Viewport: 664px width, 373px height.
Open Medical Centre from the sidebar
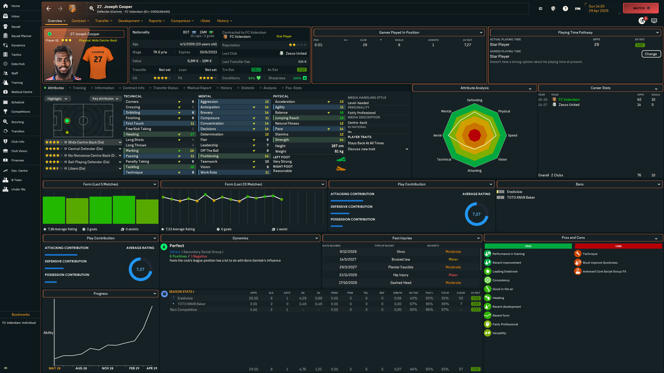22,92
